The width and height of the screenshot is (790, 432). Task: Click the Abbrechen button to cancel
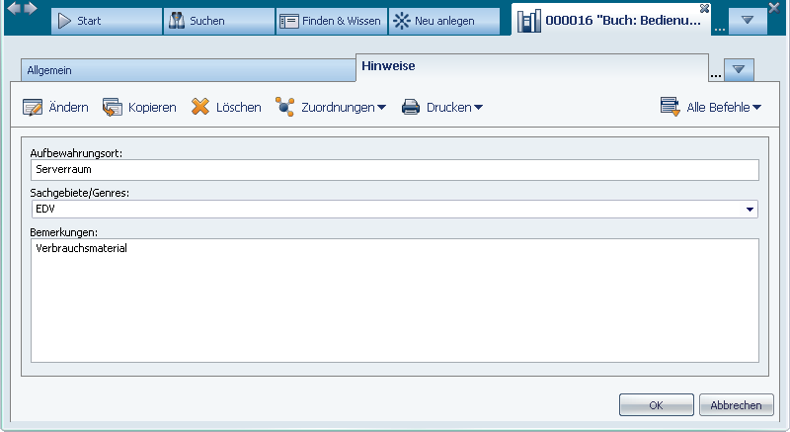click(x=736, y=405)
